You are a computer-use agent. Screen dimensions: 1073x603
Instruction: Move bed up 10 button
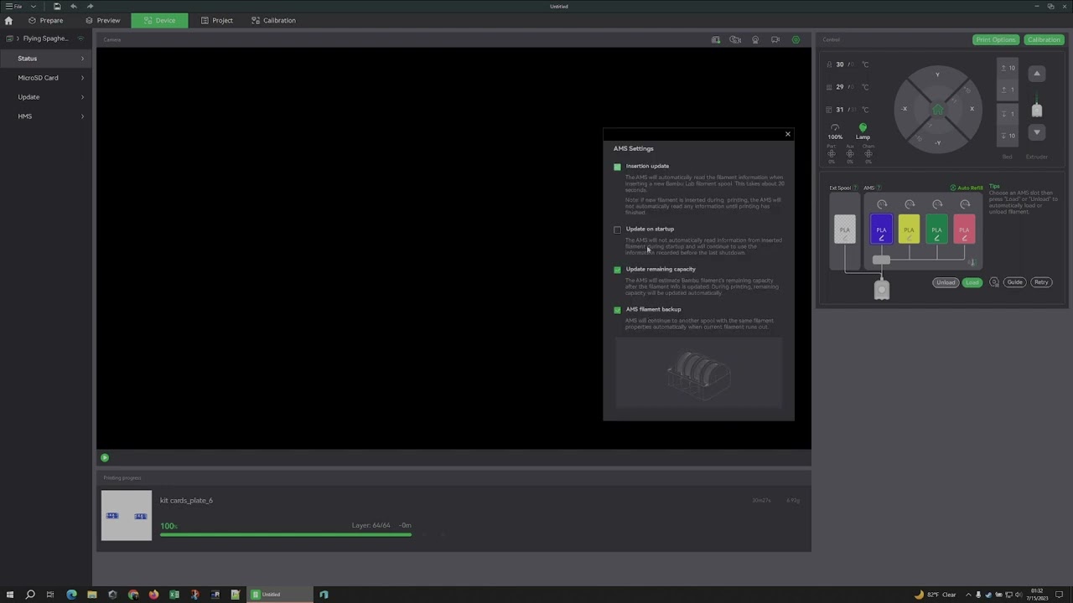point(1008,68)
